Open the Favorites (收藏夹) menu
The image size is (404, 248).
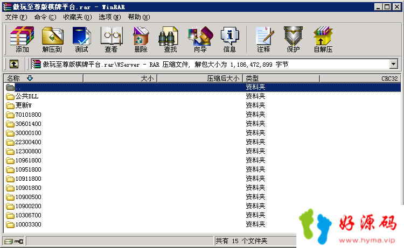(77, 17)
